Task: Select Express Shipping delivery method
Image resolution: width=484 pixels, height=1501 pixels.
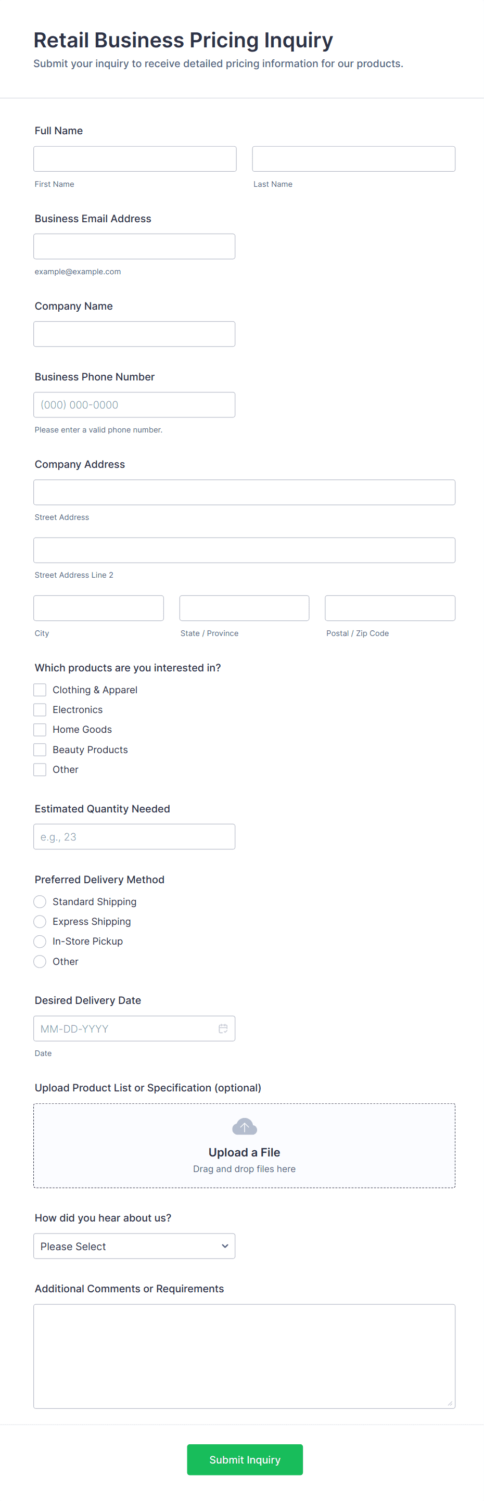Action: pos(40,921)
